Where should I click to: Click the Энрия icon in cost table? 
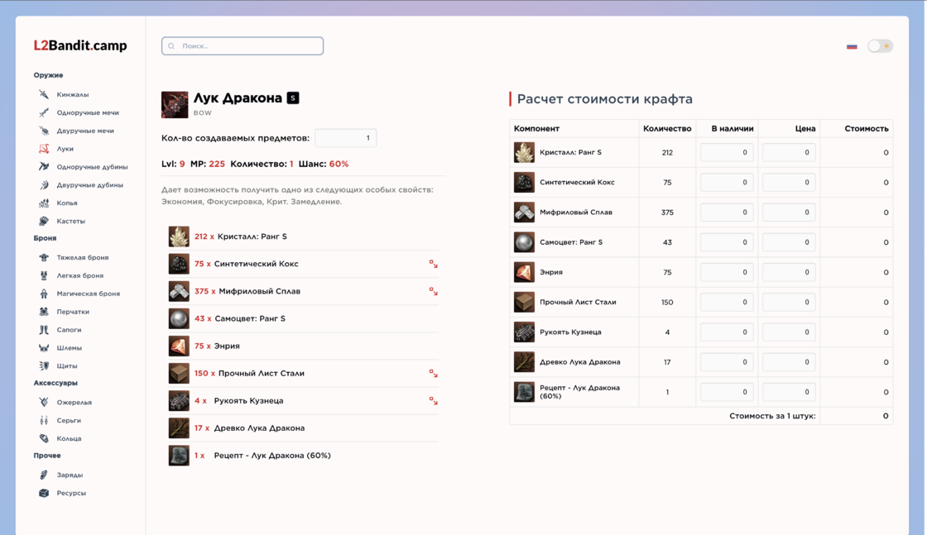524,272
